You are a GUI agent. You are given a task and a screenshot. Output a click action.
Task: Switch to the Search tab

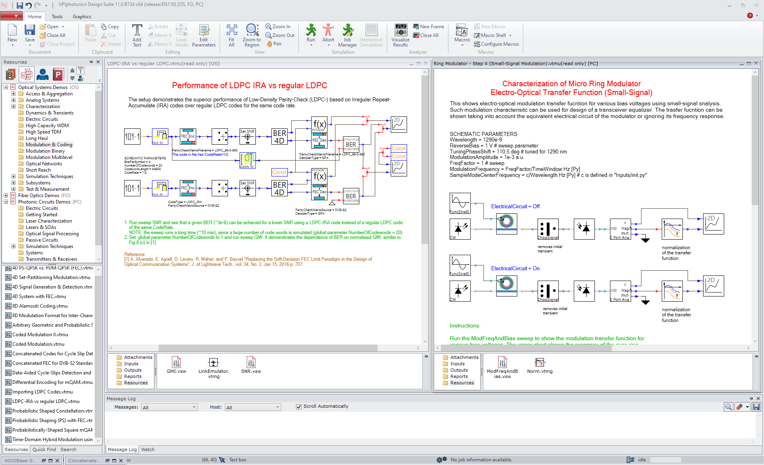68,449
